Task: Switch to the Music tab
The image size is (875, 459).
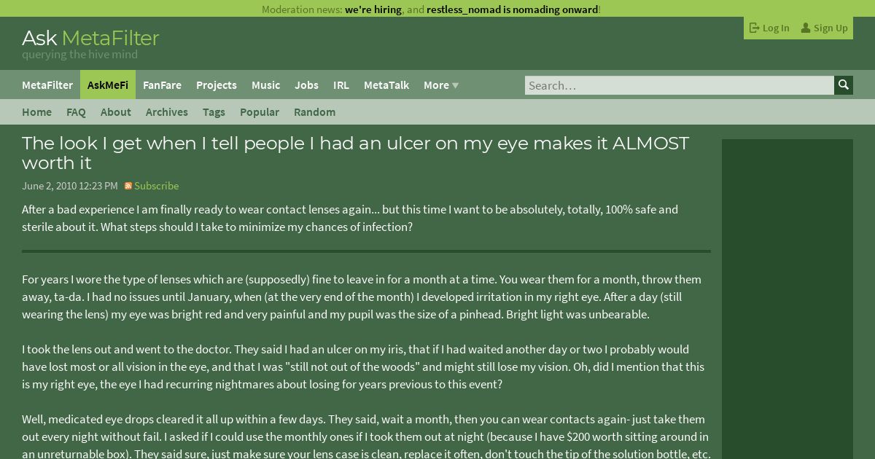Action: (x=266, y=85)
